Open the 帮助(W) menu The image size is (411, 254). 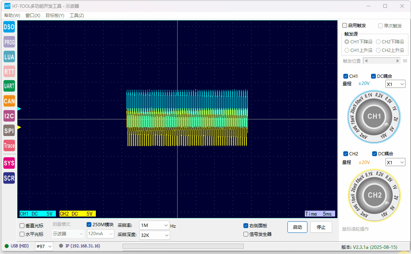(12, 16)
